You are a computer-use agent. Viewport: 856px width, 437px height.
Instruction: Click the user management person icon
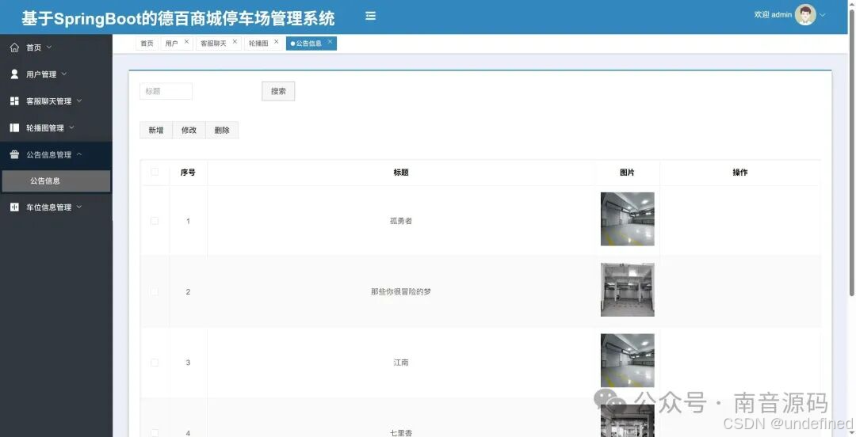pos(15,74)
